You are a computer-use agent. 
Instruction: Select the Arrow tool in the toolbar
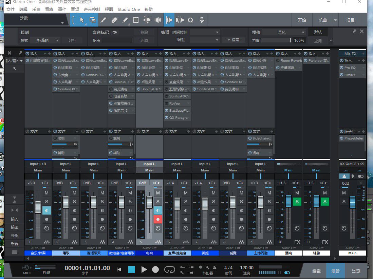[82, 20]
